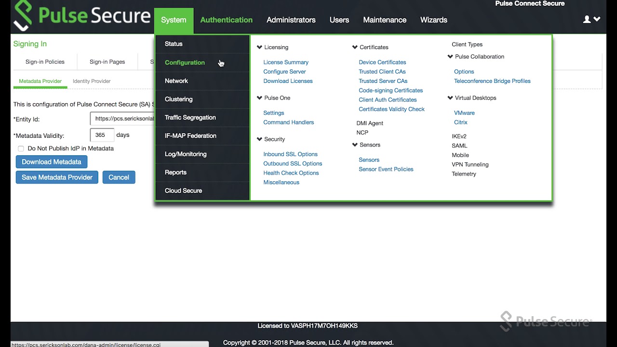Switch to Identity Provider tab
Screen dimensions: 617x347
pyautogui.click(x=92, y=81)
